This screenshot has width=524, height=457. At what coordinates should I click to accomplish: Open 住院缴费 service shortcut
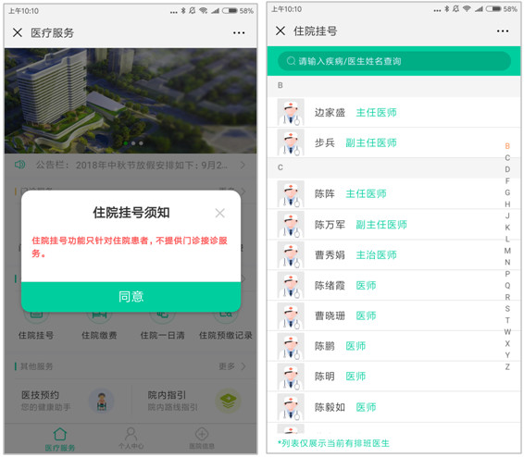(x=99, y=326)
